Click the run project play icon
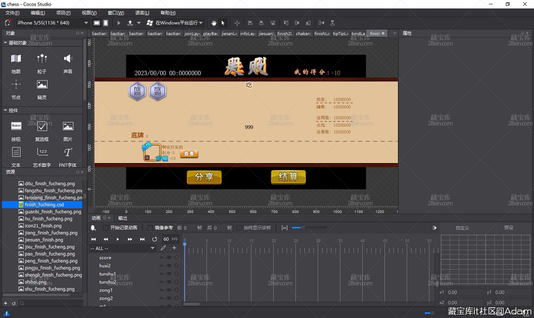 pos(119,23)
